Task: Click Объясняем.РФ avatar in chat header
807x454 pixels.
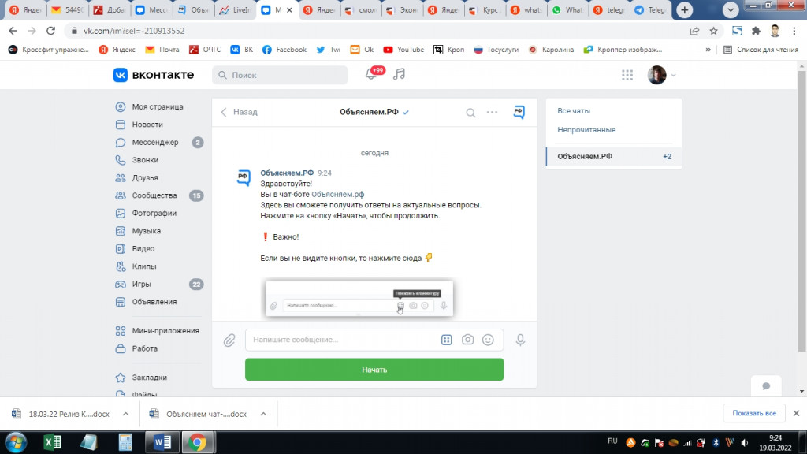Action: (519, 112)
